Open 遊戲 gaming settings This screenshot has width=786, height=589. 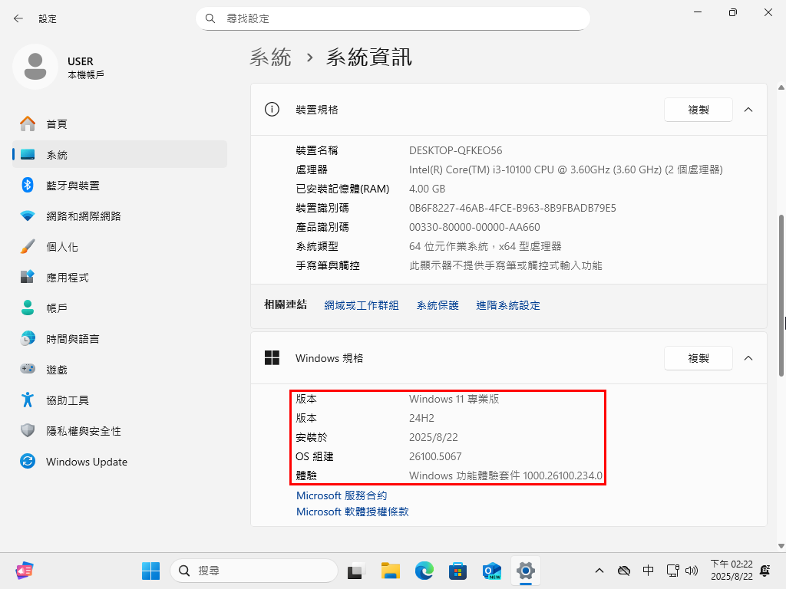(x=56, y=370)
